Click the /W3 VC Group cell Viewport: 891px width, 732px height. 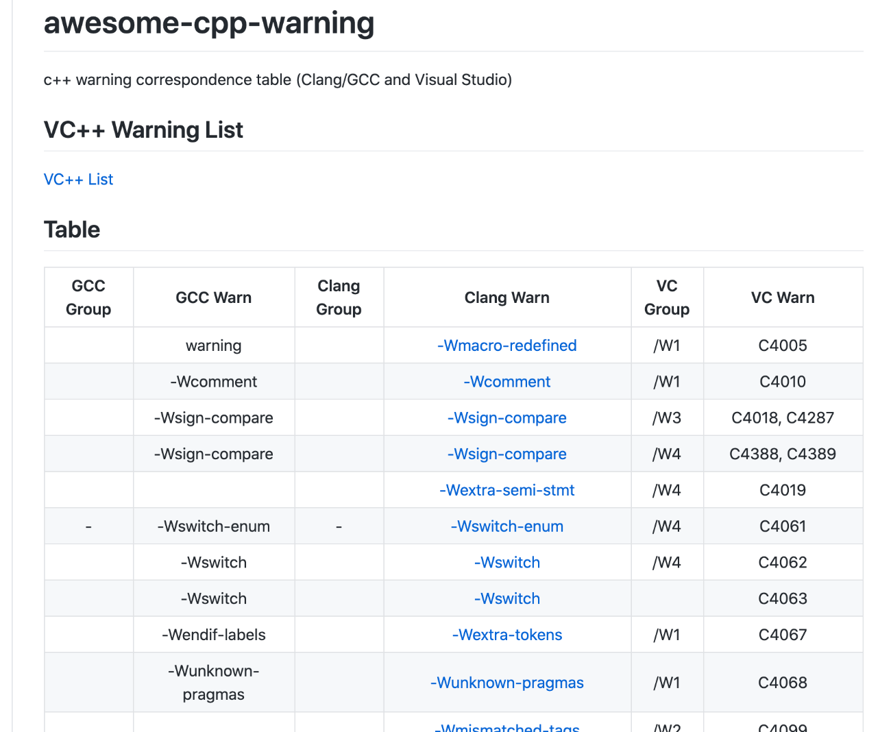tap(667, 418)
